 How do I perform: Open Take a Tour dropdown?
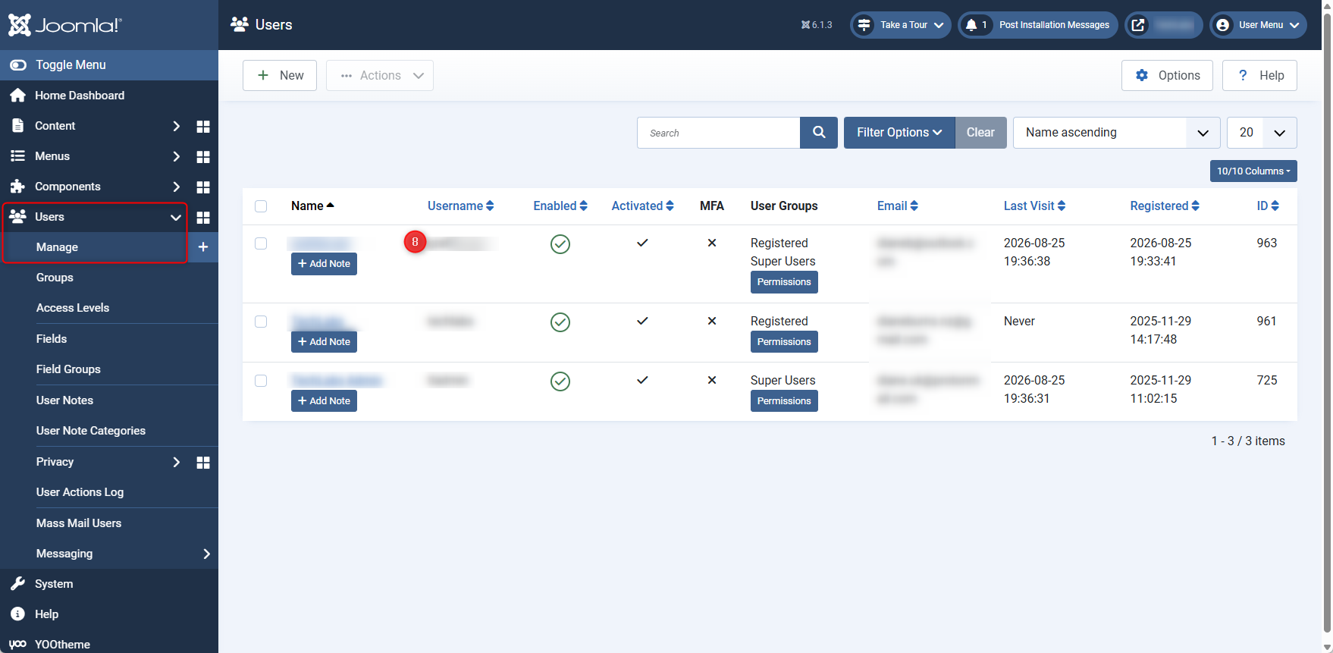click(x=900, y=25)
